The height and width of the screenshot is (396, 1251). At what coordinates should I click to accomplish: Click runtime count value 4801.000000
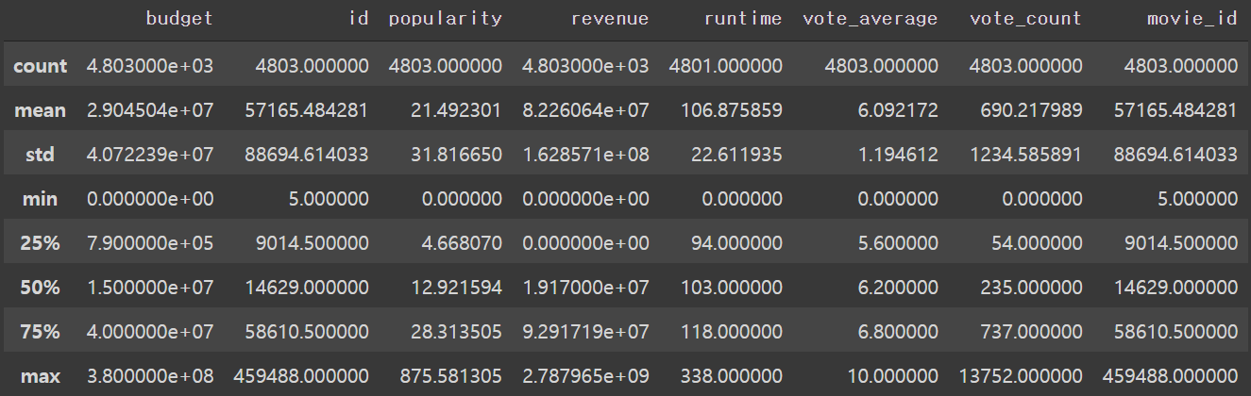(726, 66)
